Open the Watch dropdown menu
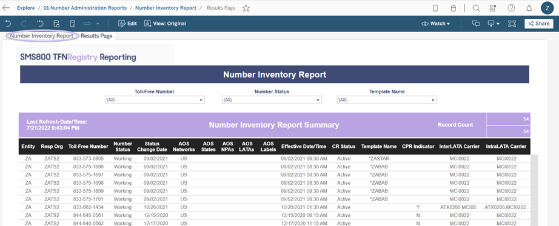Image resolution: width=559 pixels, height=226 pixels. (x=436, y=24)
